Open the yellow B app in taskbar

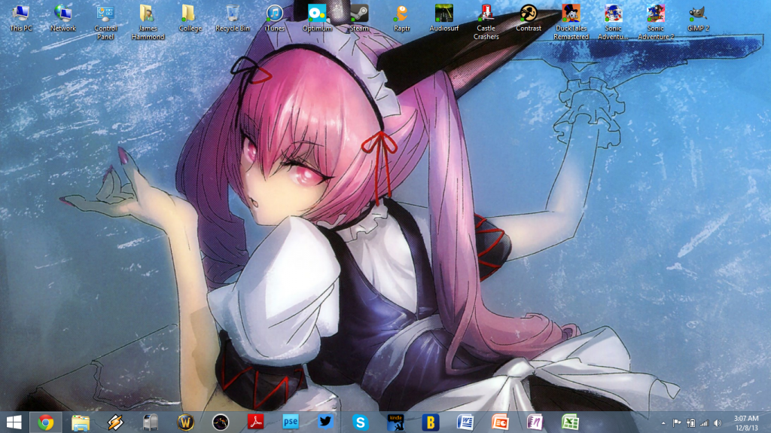pos(430,422)
